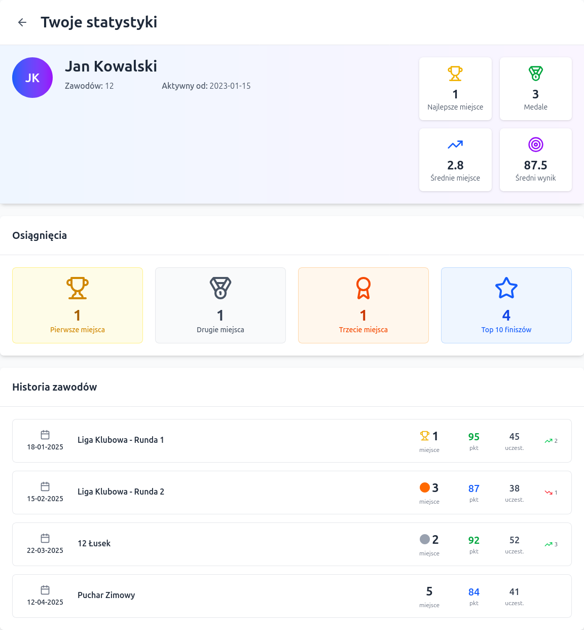Click the red downward trend icon for Runda 2
The image size is (584, 630).
pyautogui.click(x=549, y=493)
